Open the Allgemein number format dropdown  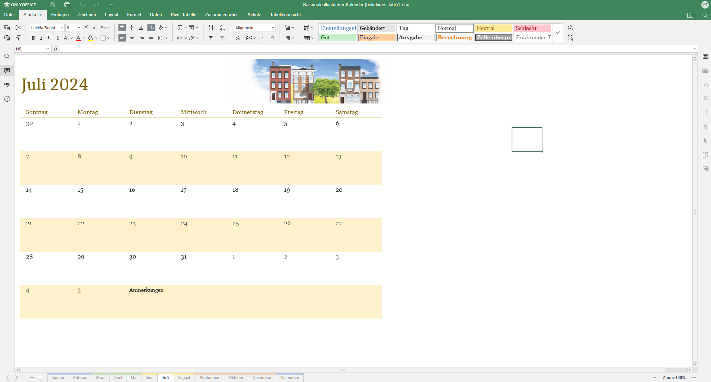tap(273, 28)
